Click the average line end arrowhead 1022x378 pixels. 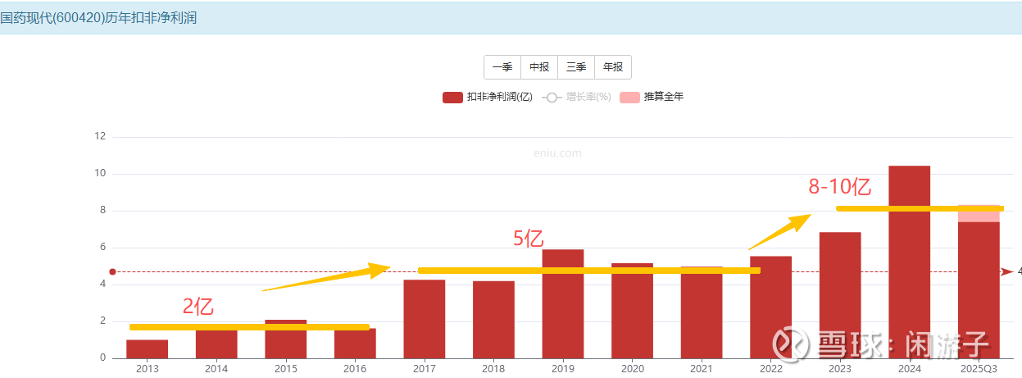1007,271
